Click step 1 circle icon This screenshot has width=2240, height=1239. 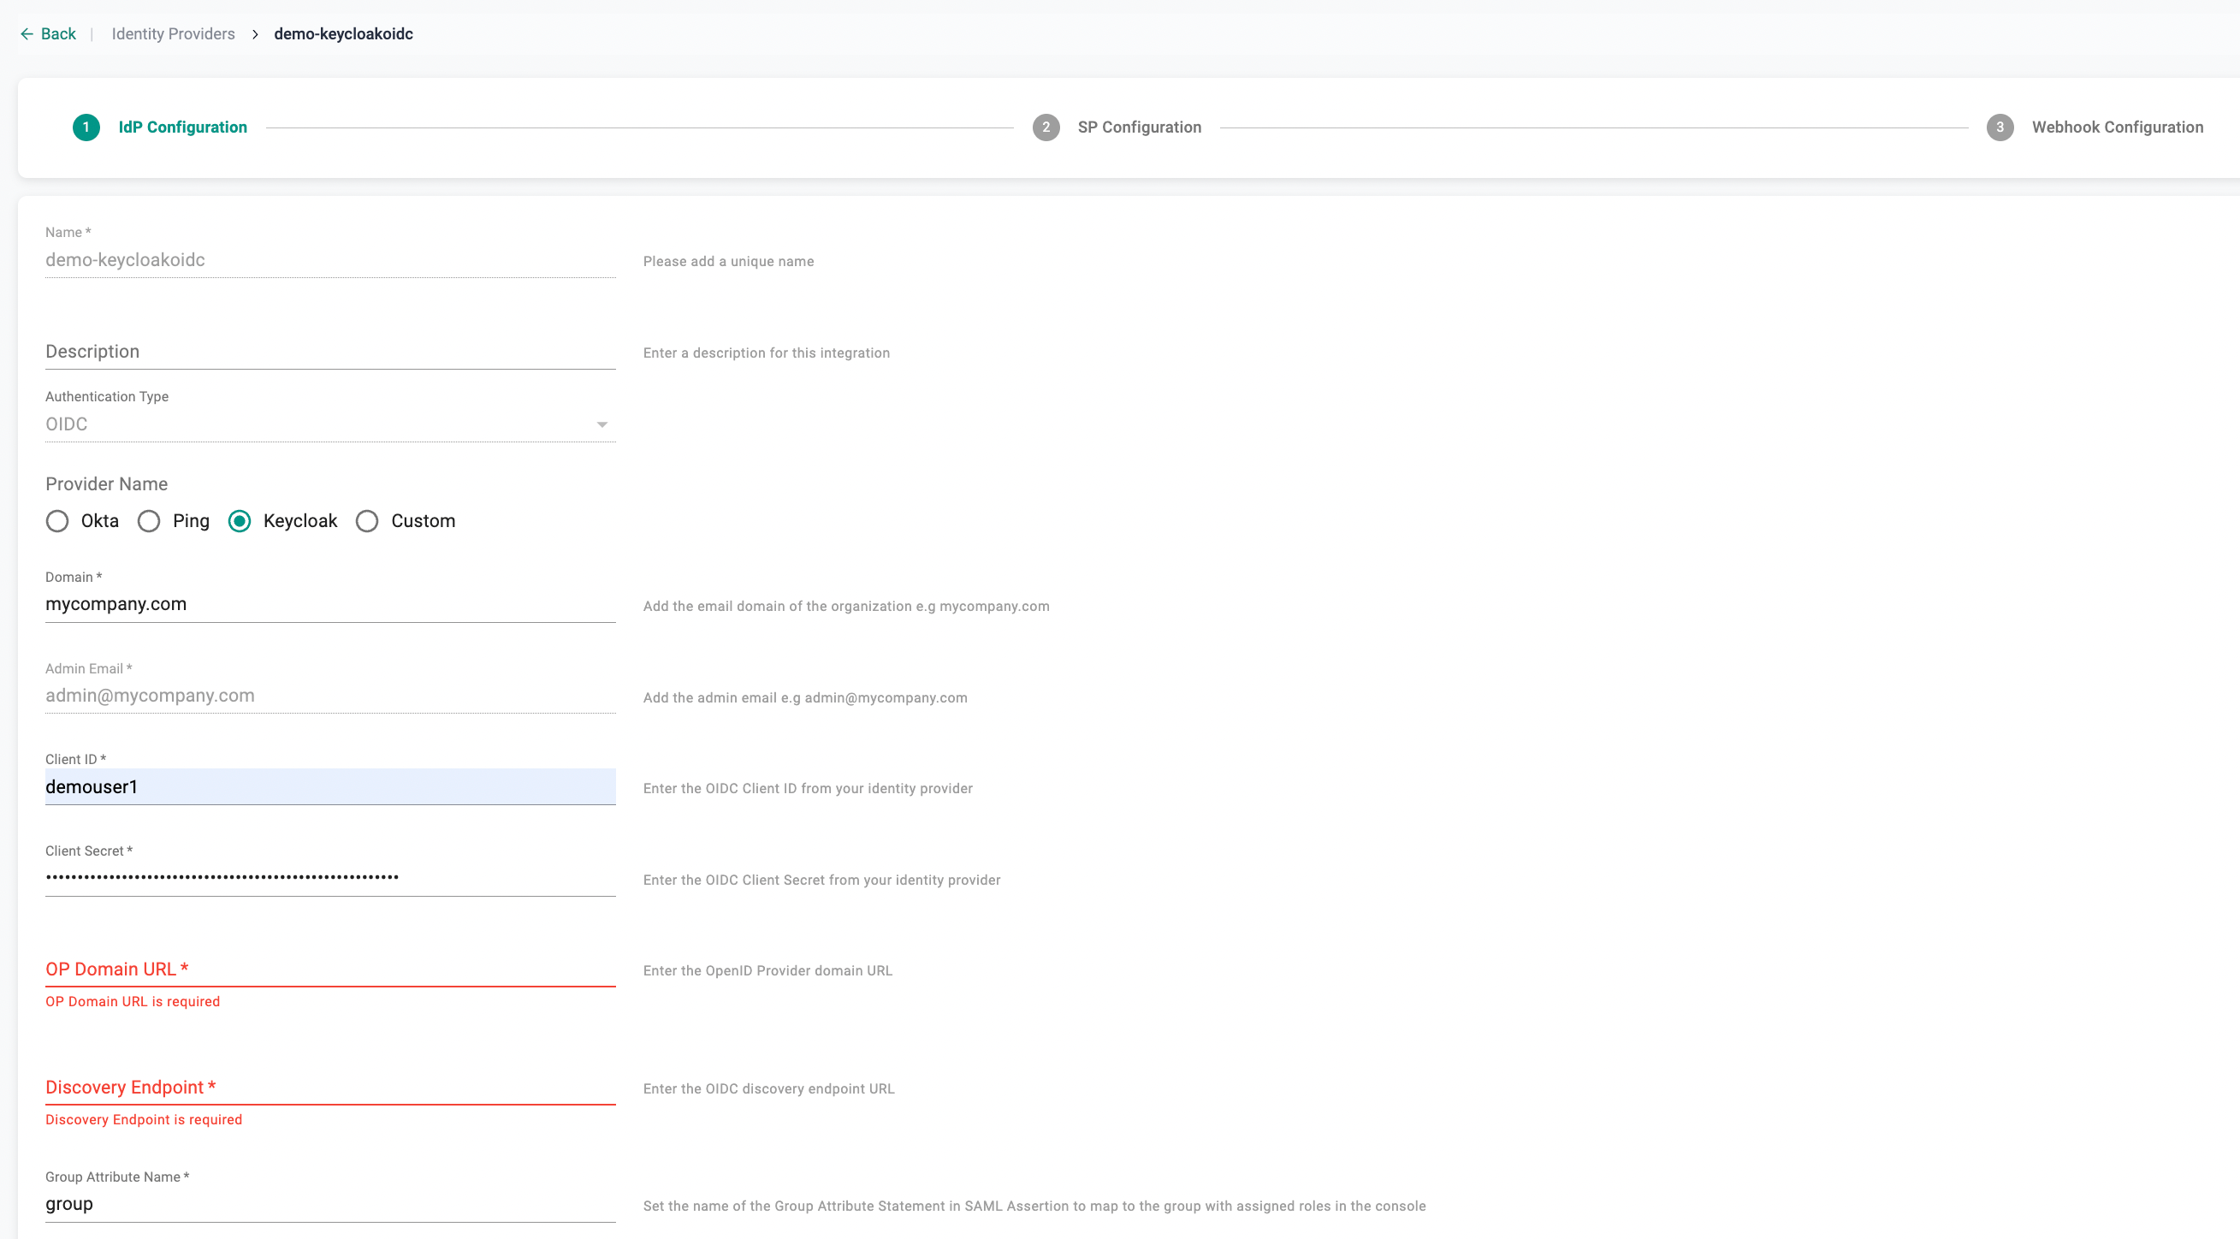(x=86, y=127)
